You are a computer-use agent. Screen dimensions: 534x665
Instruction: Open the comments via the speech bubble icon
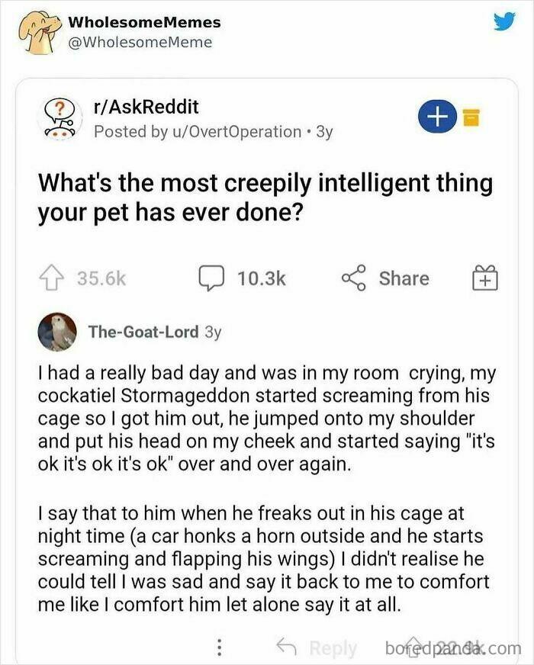(x=211, y=278)
